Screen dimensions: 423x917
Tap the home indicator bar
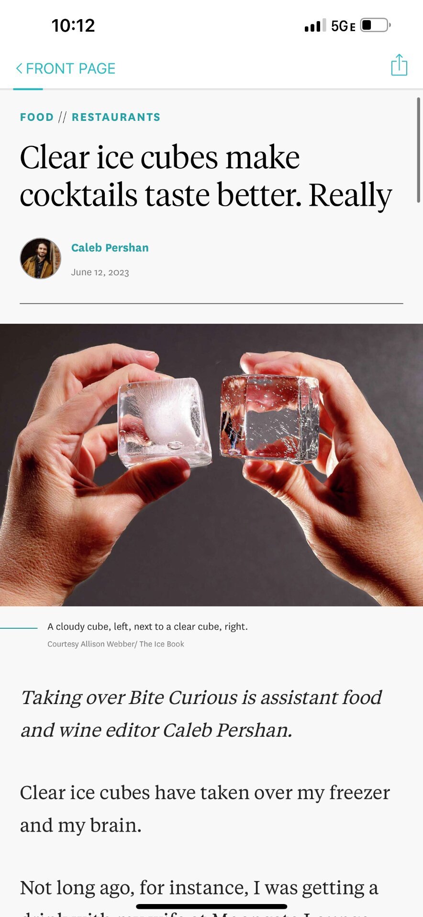tap(211, 906)
